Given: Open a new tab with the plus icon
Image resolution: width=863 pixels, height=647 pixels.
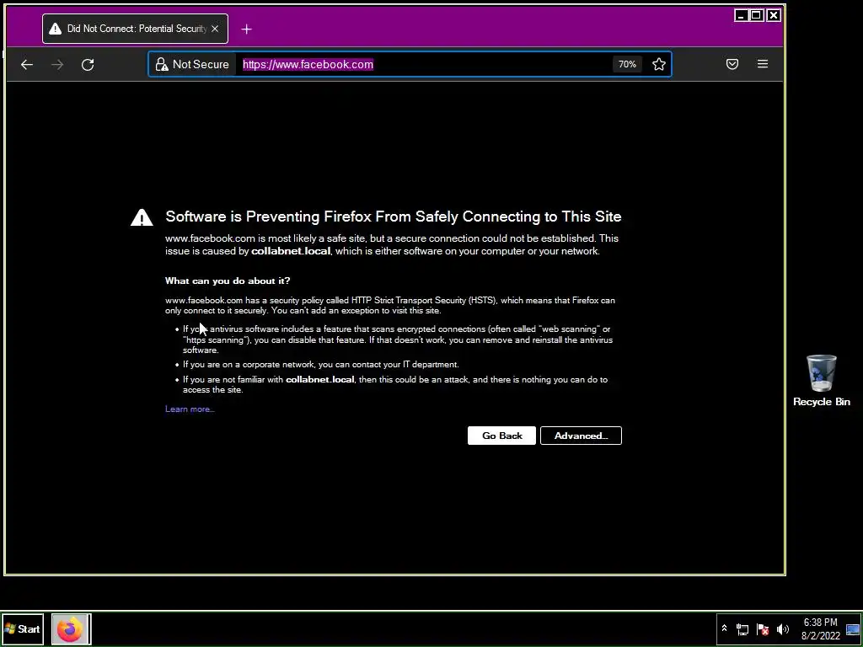Looking at the screenshot, I should [x=247, y=29].
